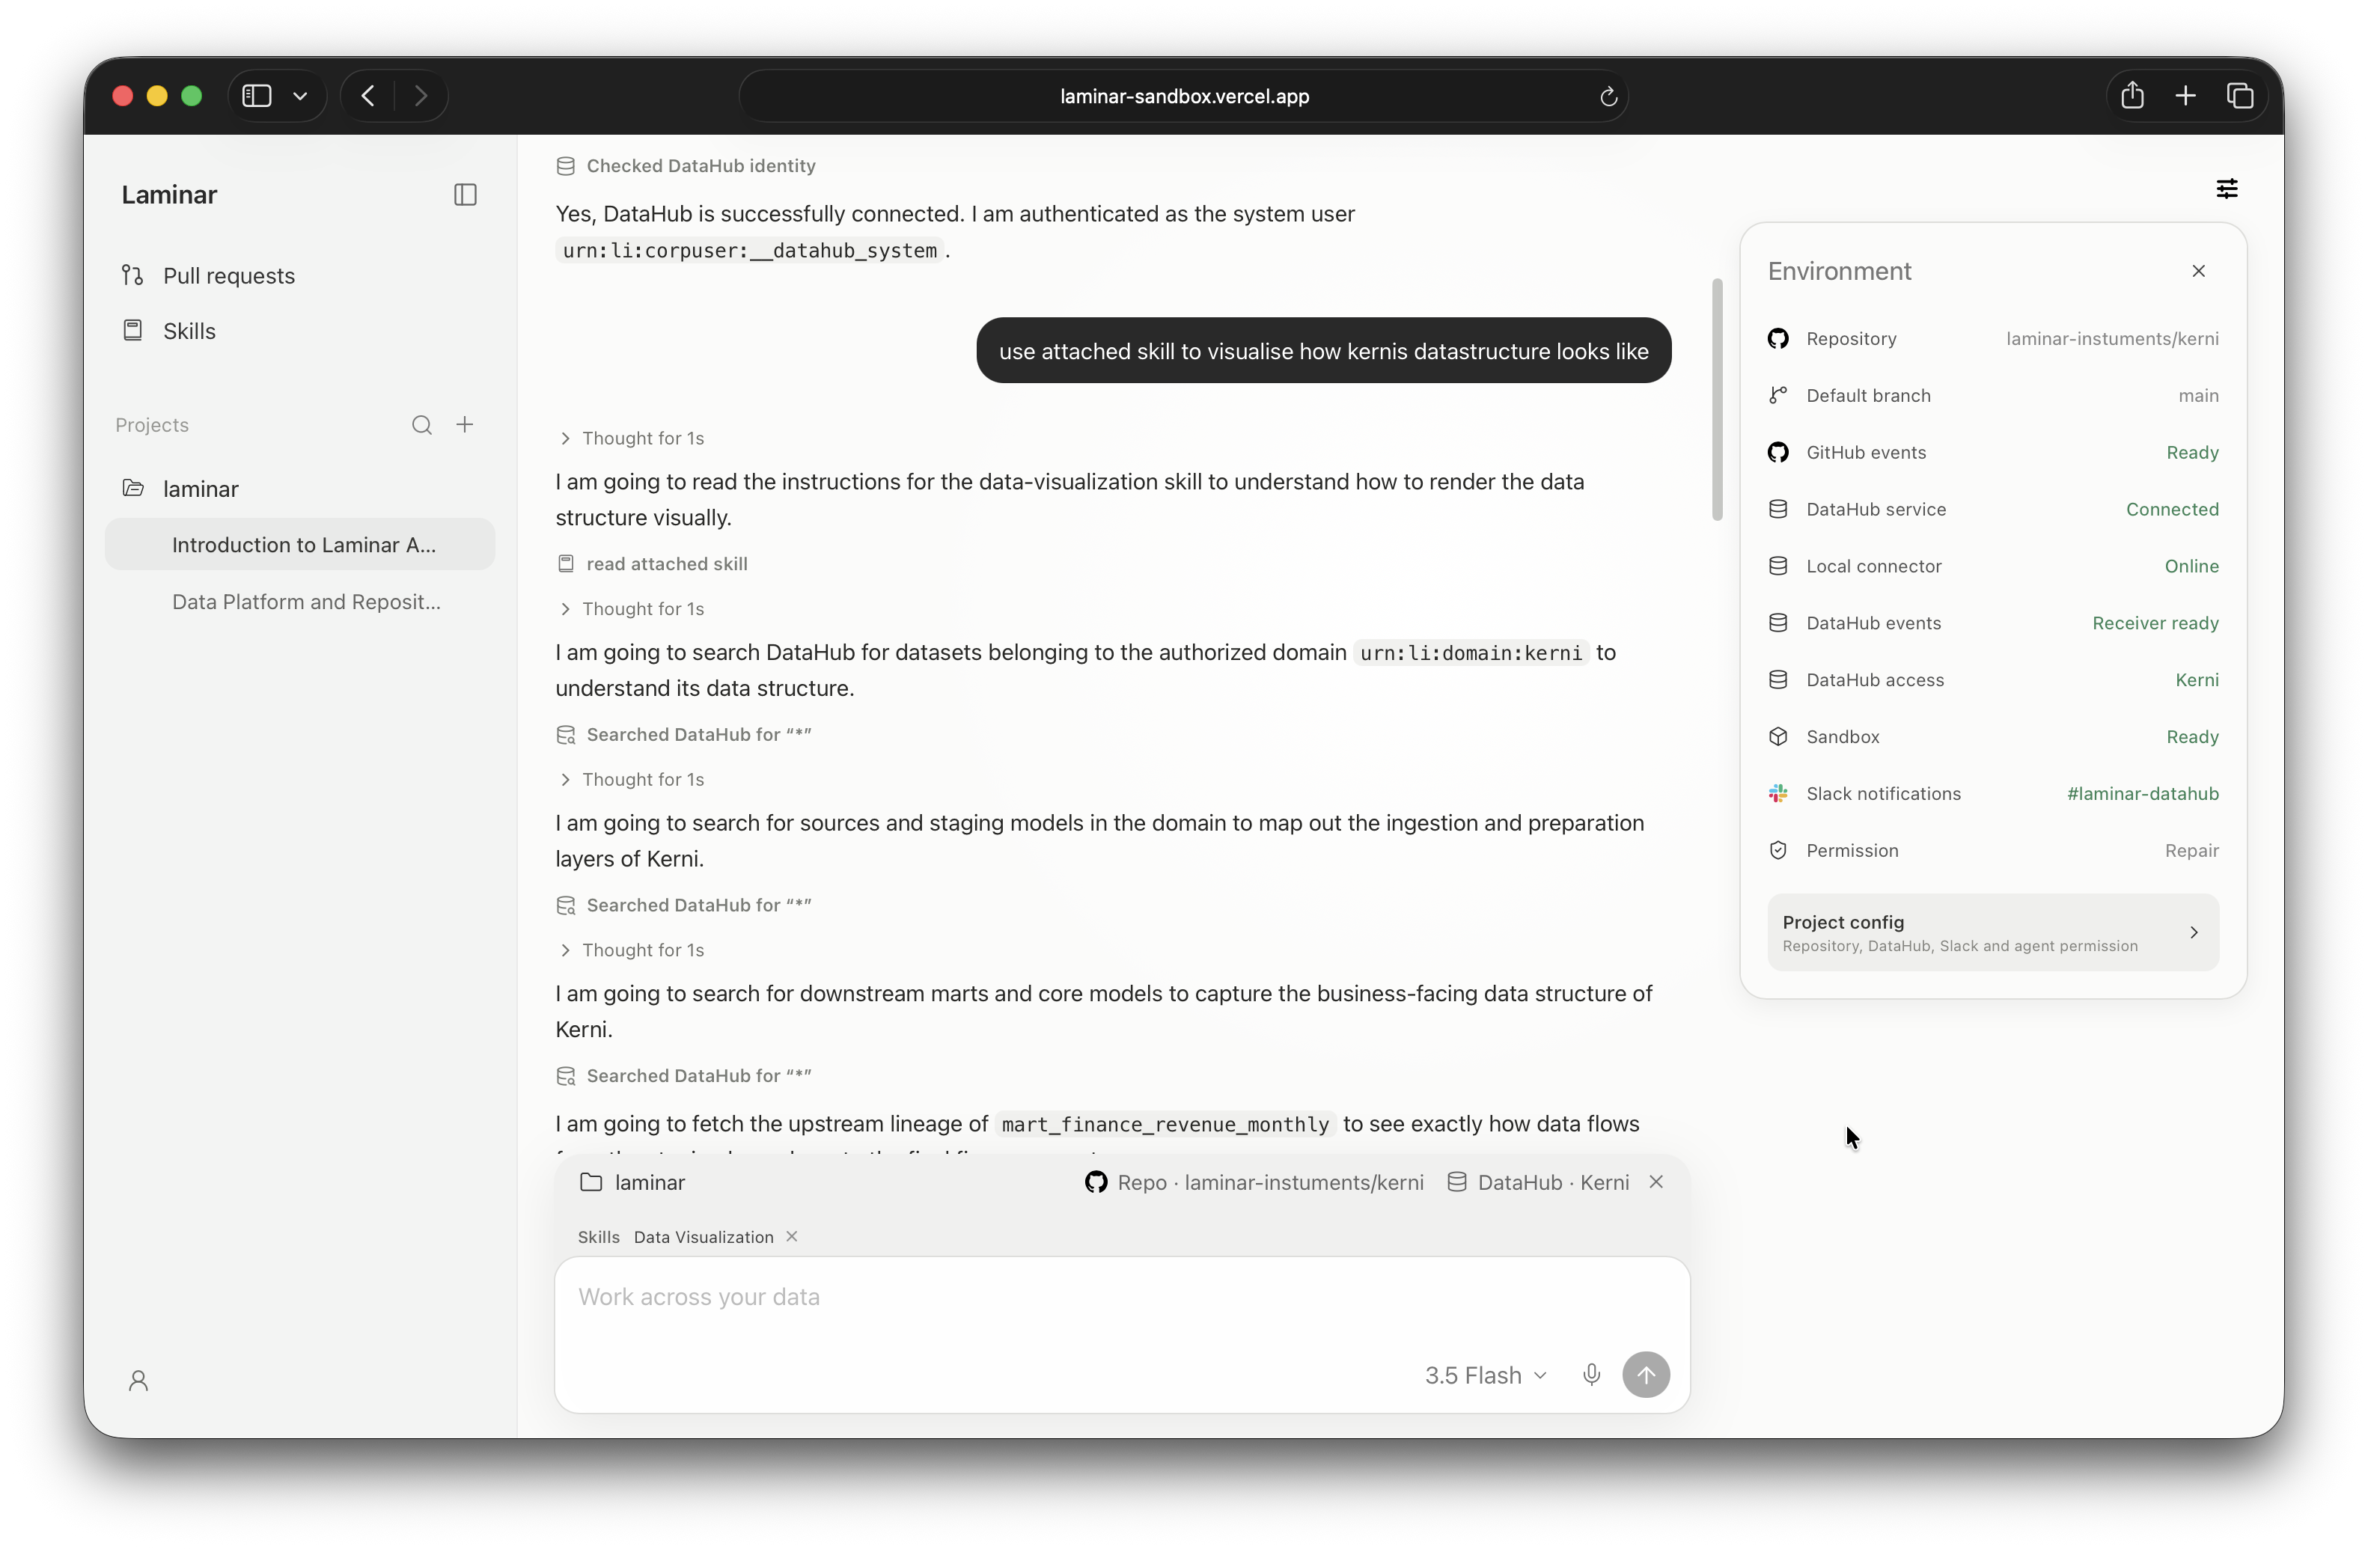This screenshot has width=2368, height=1549.
Task: Remove the Data Visualization skill
Action: 792,1235
